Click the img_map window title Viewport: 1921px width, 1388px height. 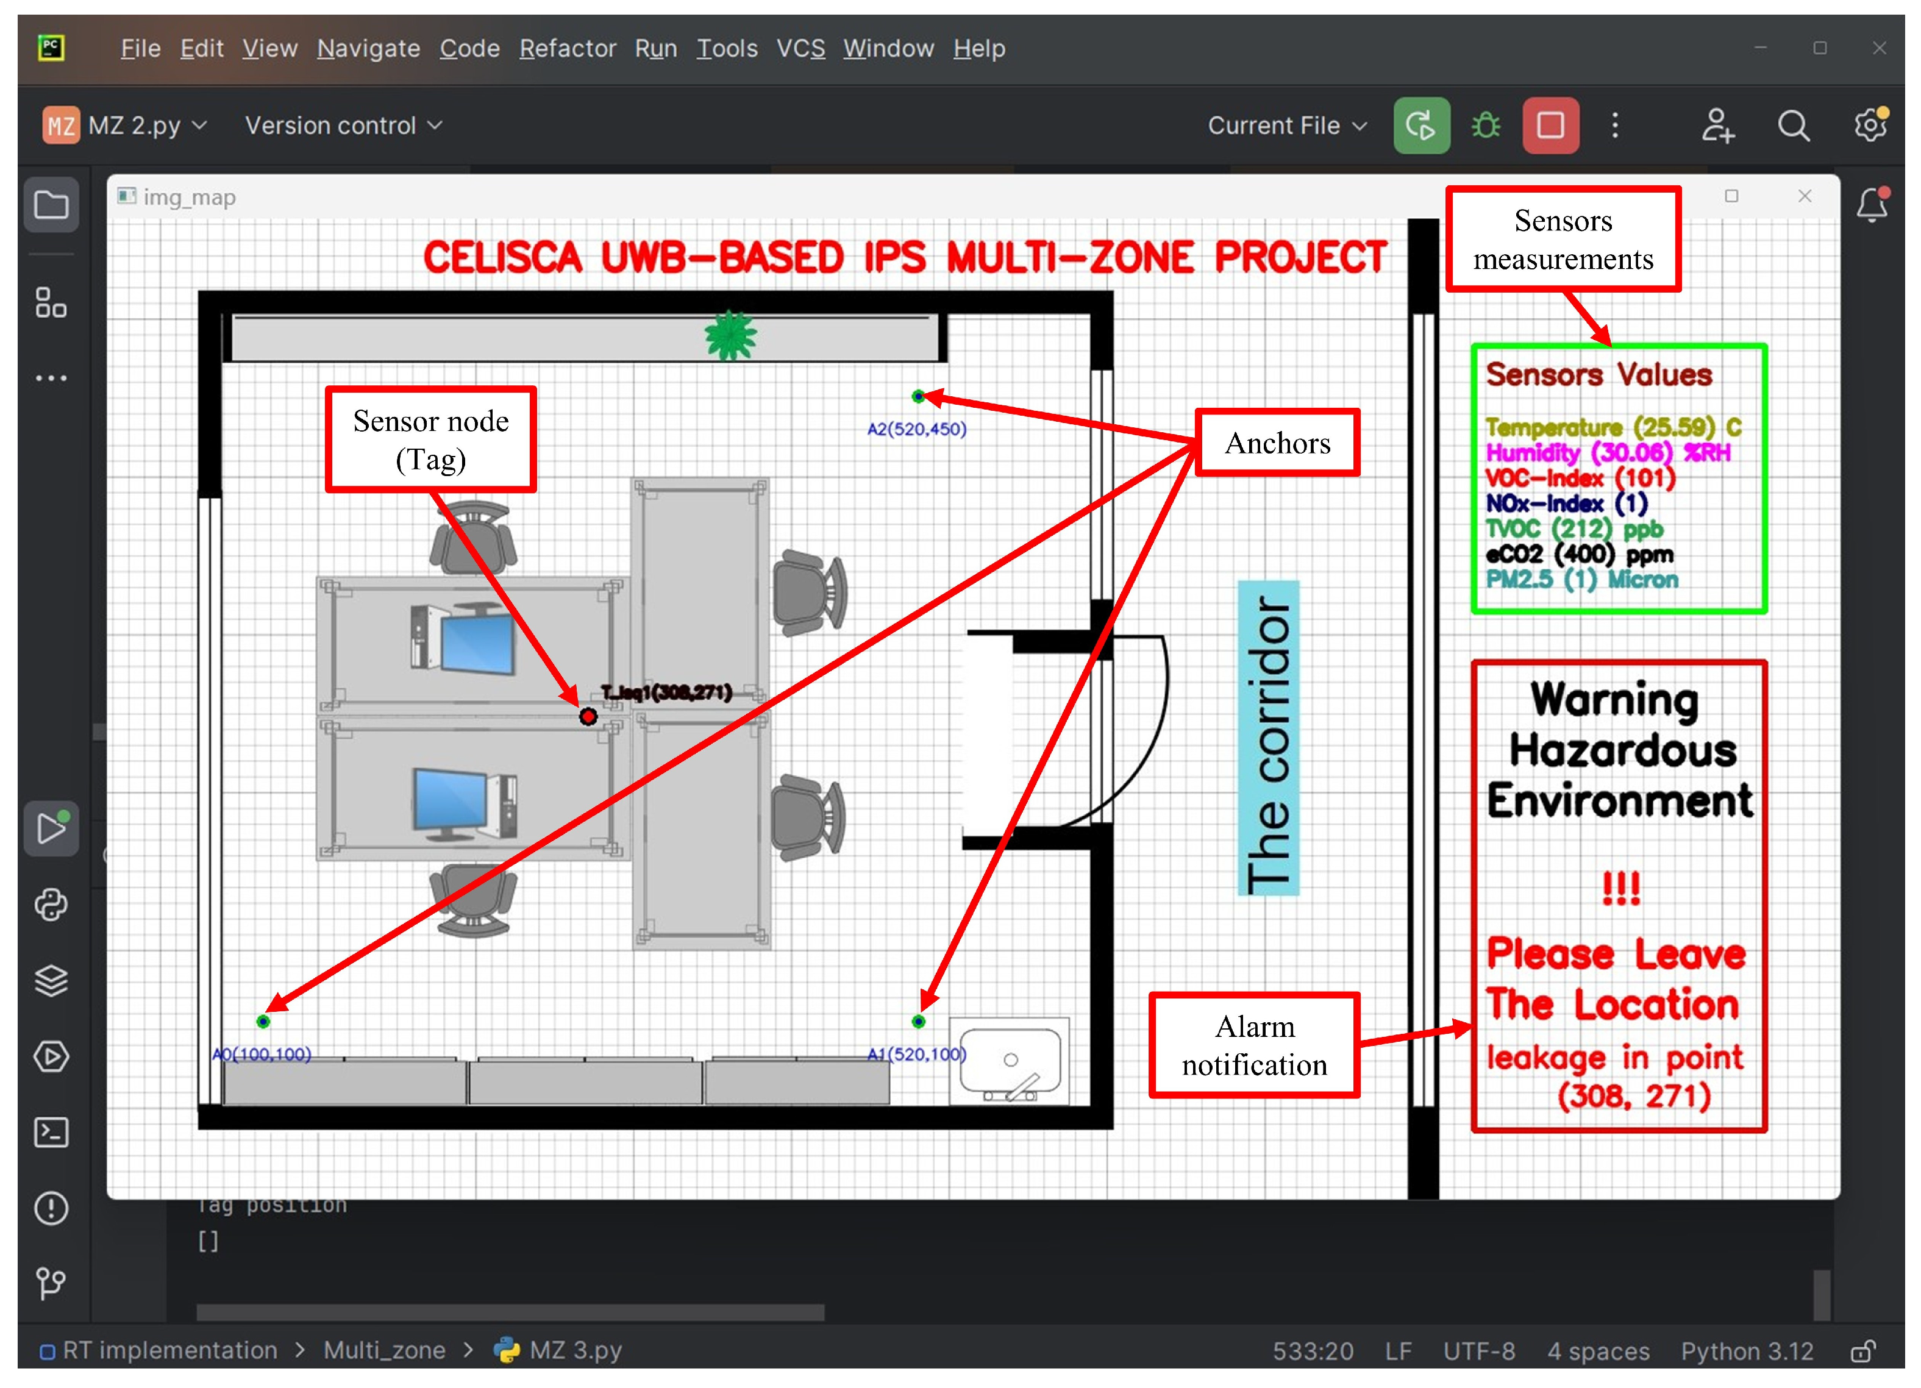click(x=190, y=198)
